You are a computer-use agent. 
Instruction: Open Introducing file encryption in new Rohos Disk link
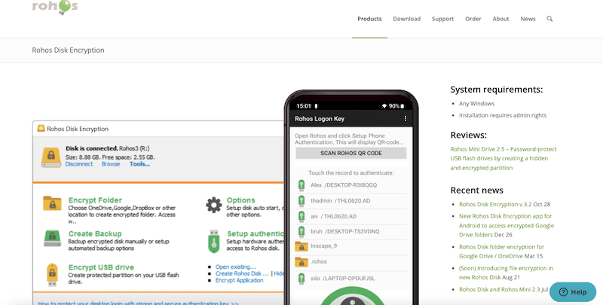(506, 273)
